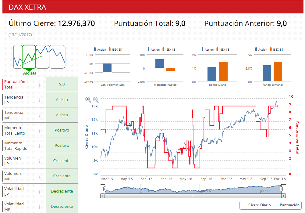Screen dimensions: 305x213
Task: Click the Volatilidad MP Decreciente cell
Action: pos(62,206)
